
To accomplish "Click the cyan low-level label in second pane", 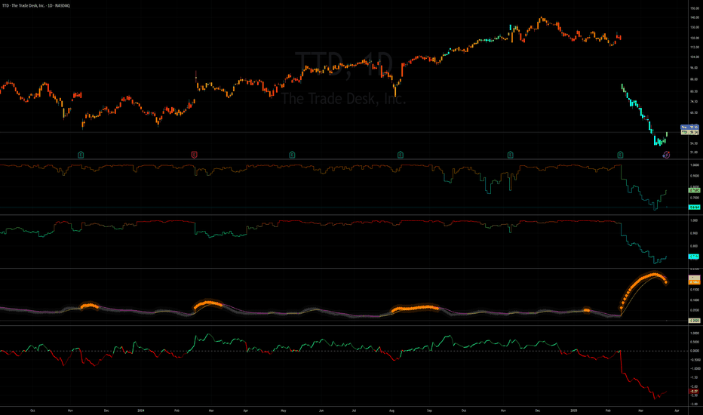I will pyautogui.click(x=694, y=207).
